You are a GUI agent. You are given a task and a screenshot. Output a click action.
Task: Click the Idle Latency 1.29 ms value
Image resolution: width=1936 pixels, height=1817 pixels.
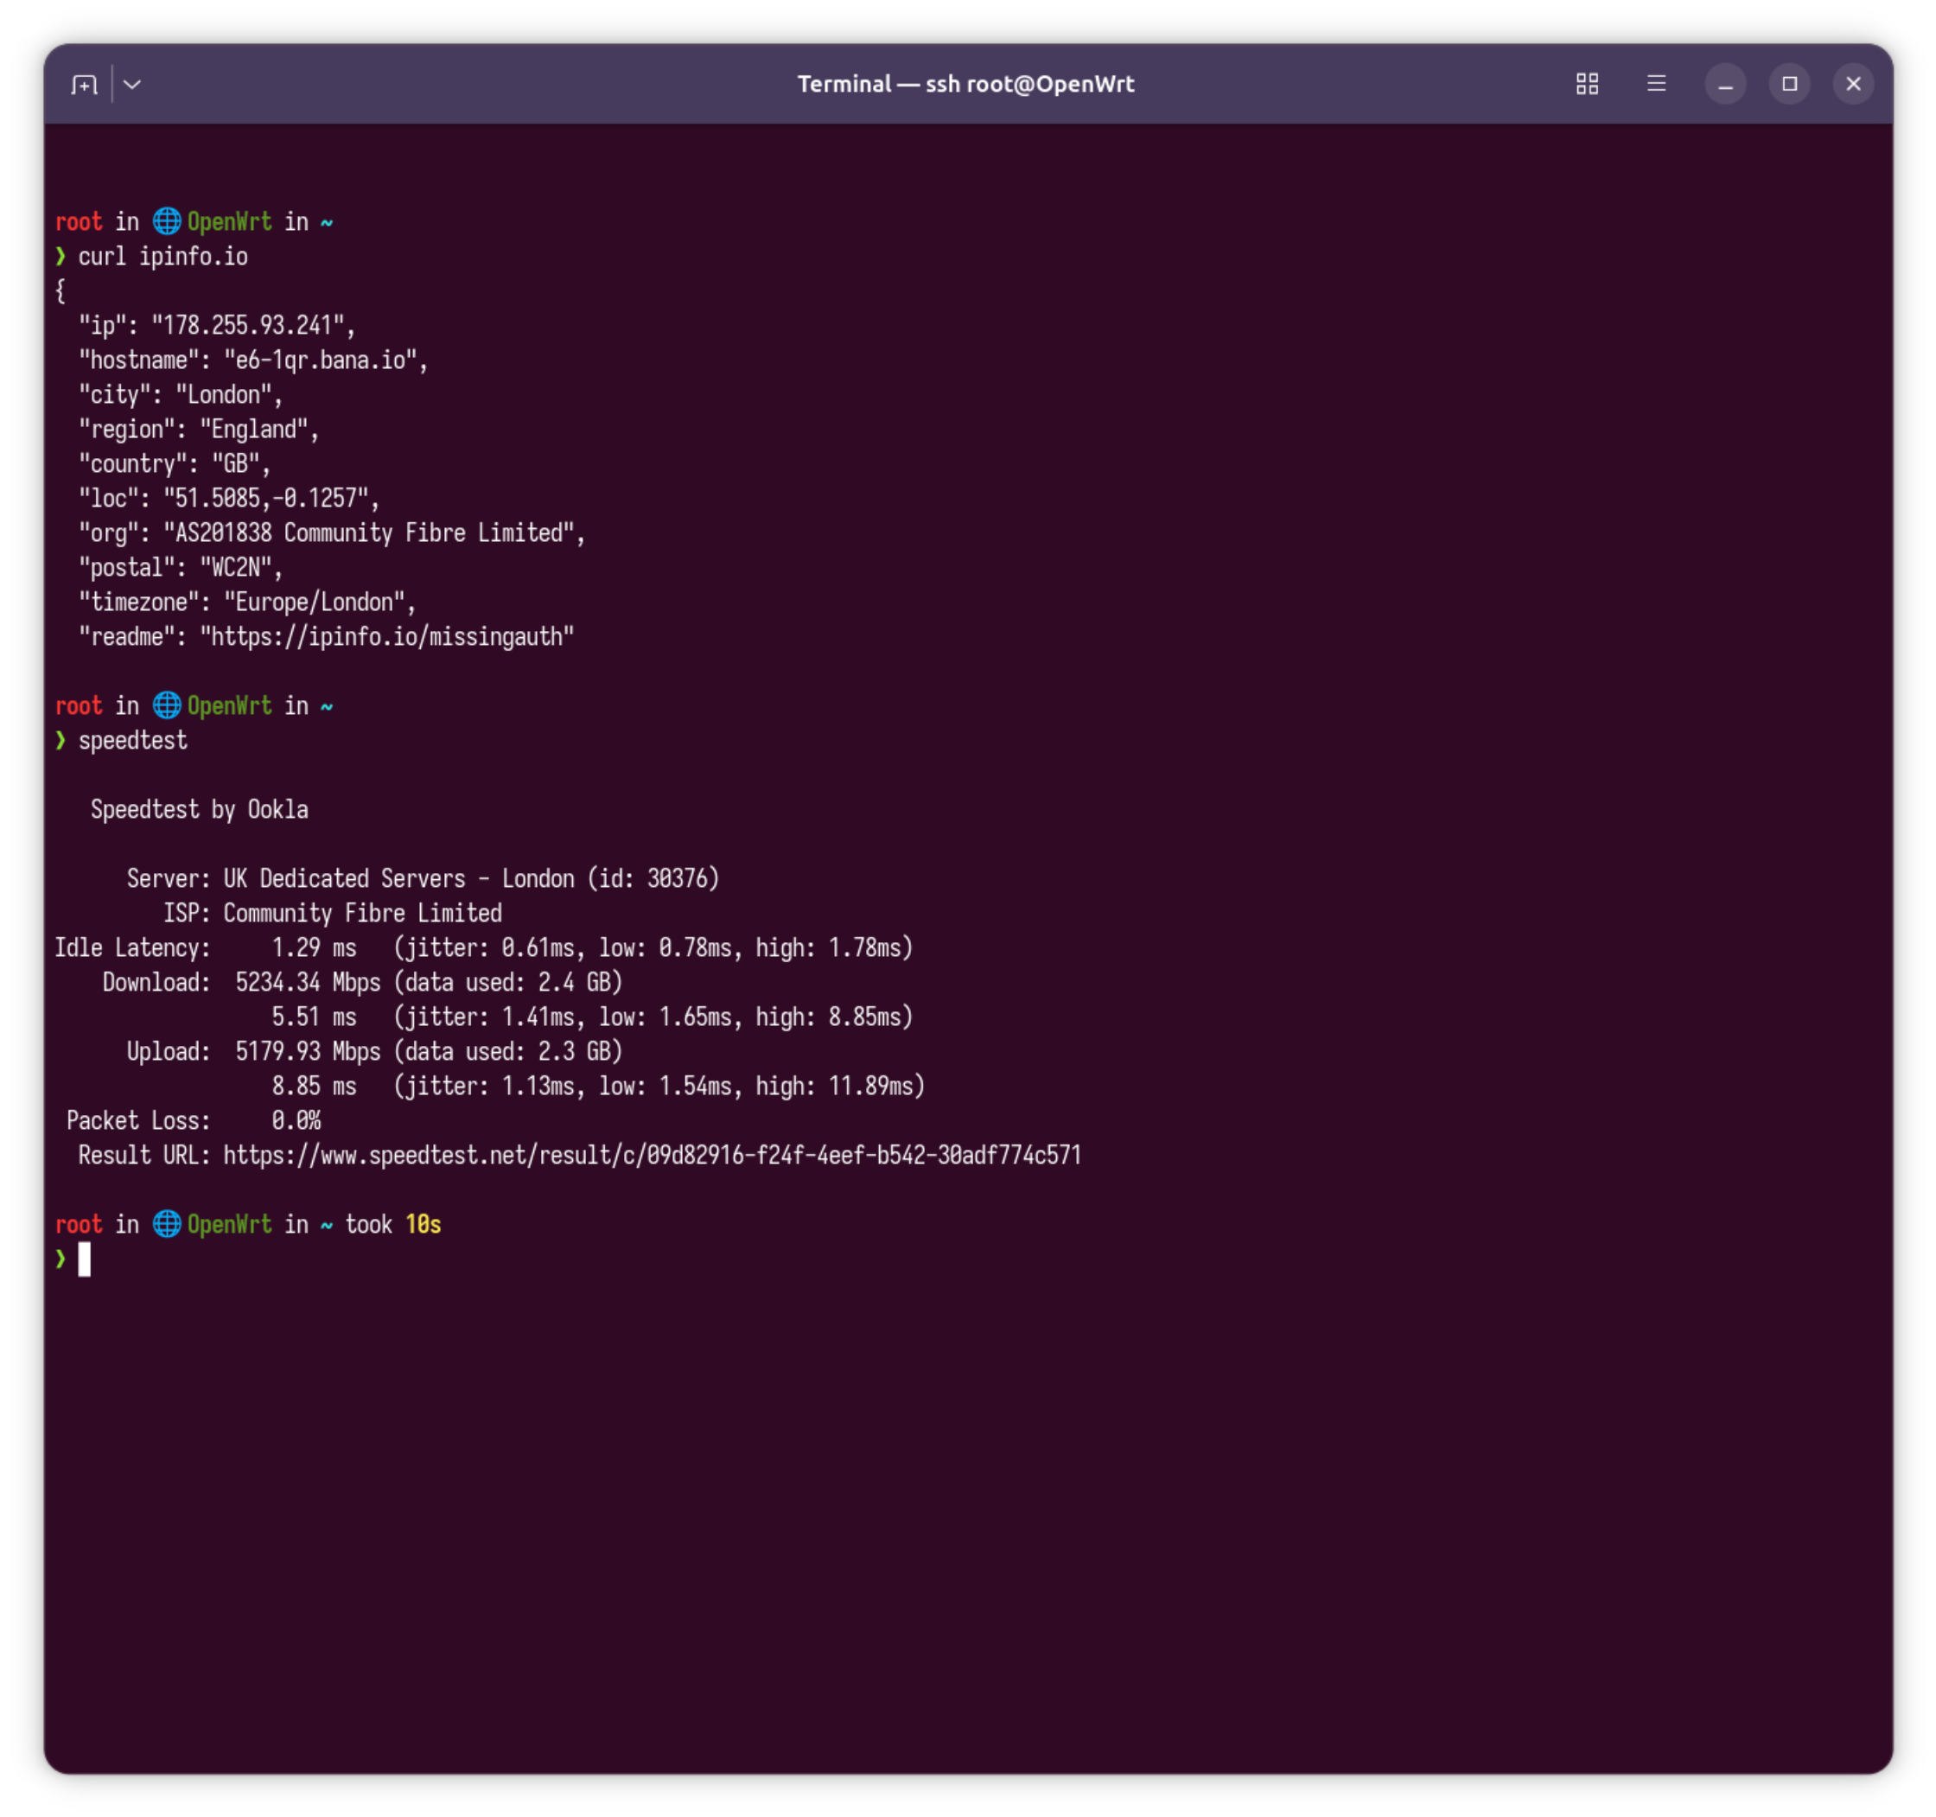(x=314, y=948)
